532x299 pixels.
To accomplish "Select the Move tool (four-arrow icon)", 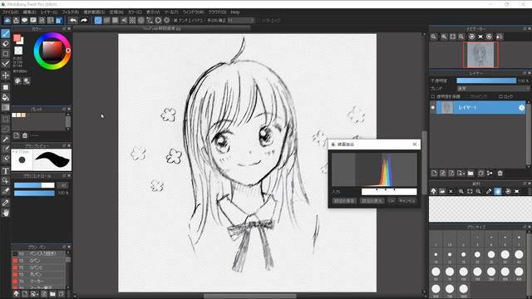I will coord(6,75).
